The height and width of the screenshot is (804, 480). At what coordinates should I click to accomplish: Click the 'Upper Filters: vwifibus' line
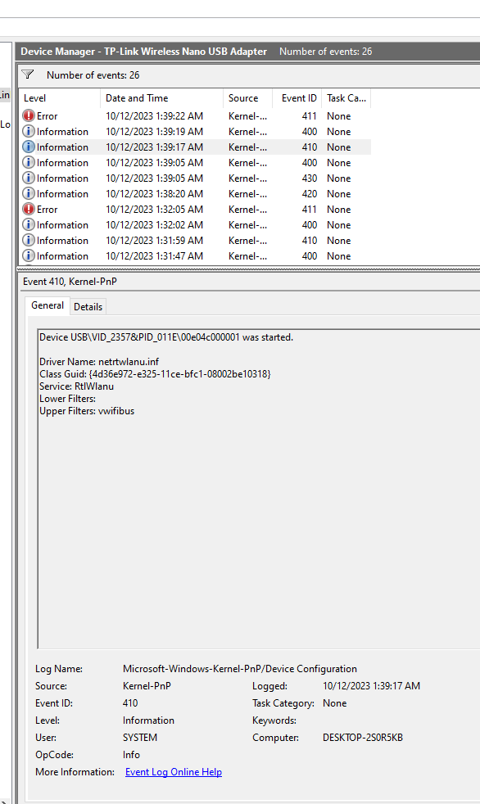87,411
